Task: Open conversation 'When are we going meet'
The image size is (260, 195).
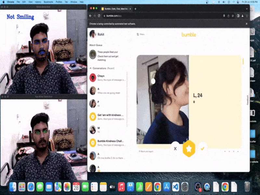Action: 108,91
